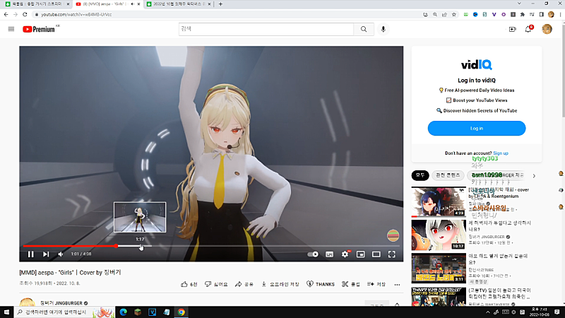Open Microsoft Edge from taskbar
This screenshot has height=318, width=565.
coord(123,312)
